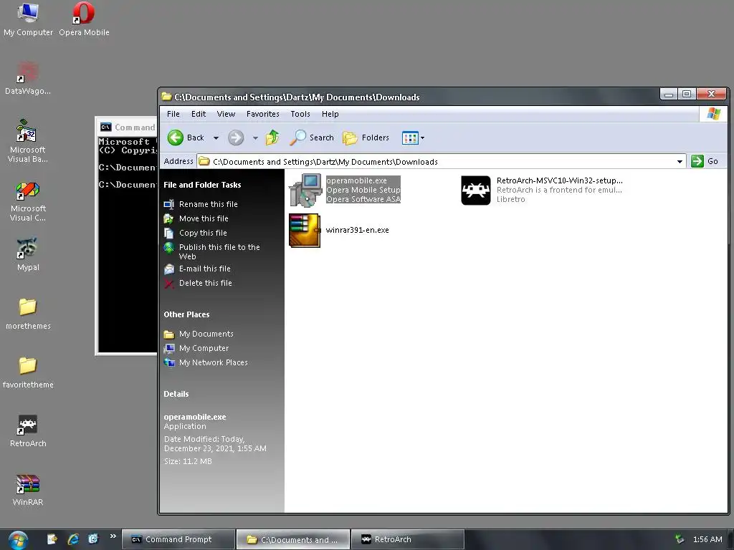Click third quick launch icon on taskbar

[93, 539]
